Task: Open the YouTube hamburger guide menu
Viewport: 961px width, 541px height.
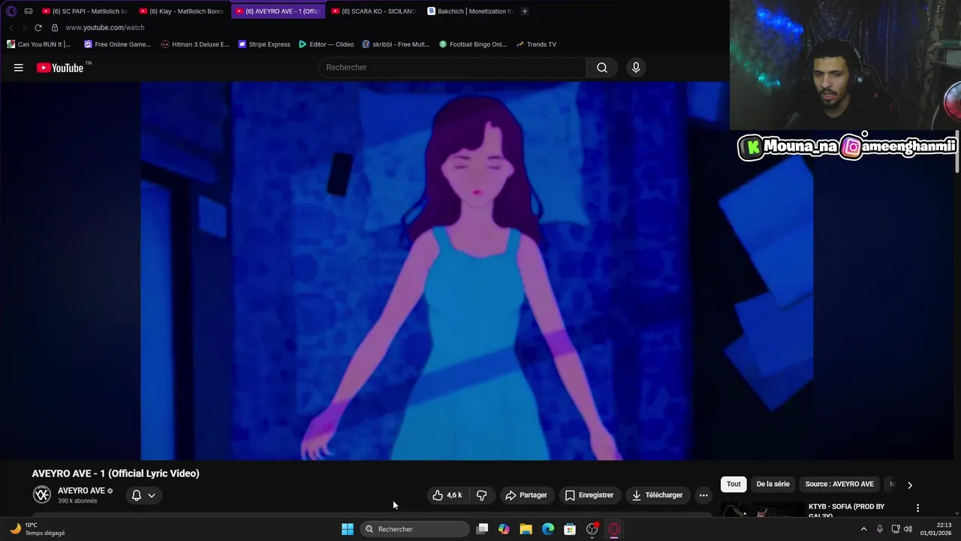Action: 18,68
